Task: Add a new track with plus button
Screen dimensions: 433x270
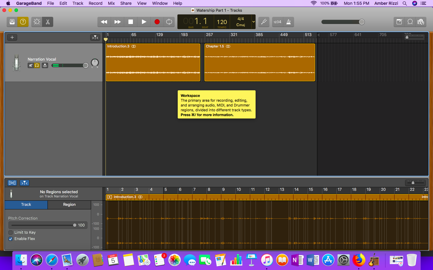Action: point(12,37)
